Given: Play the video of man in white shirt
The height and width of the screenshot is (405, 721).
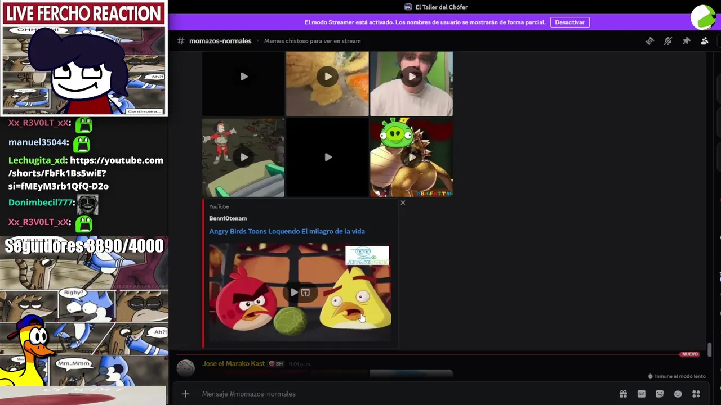Looking at the screenshot, I should 412,76.
